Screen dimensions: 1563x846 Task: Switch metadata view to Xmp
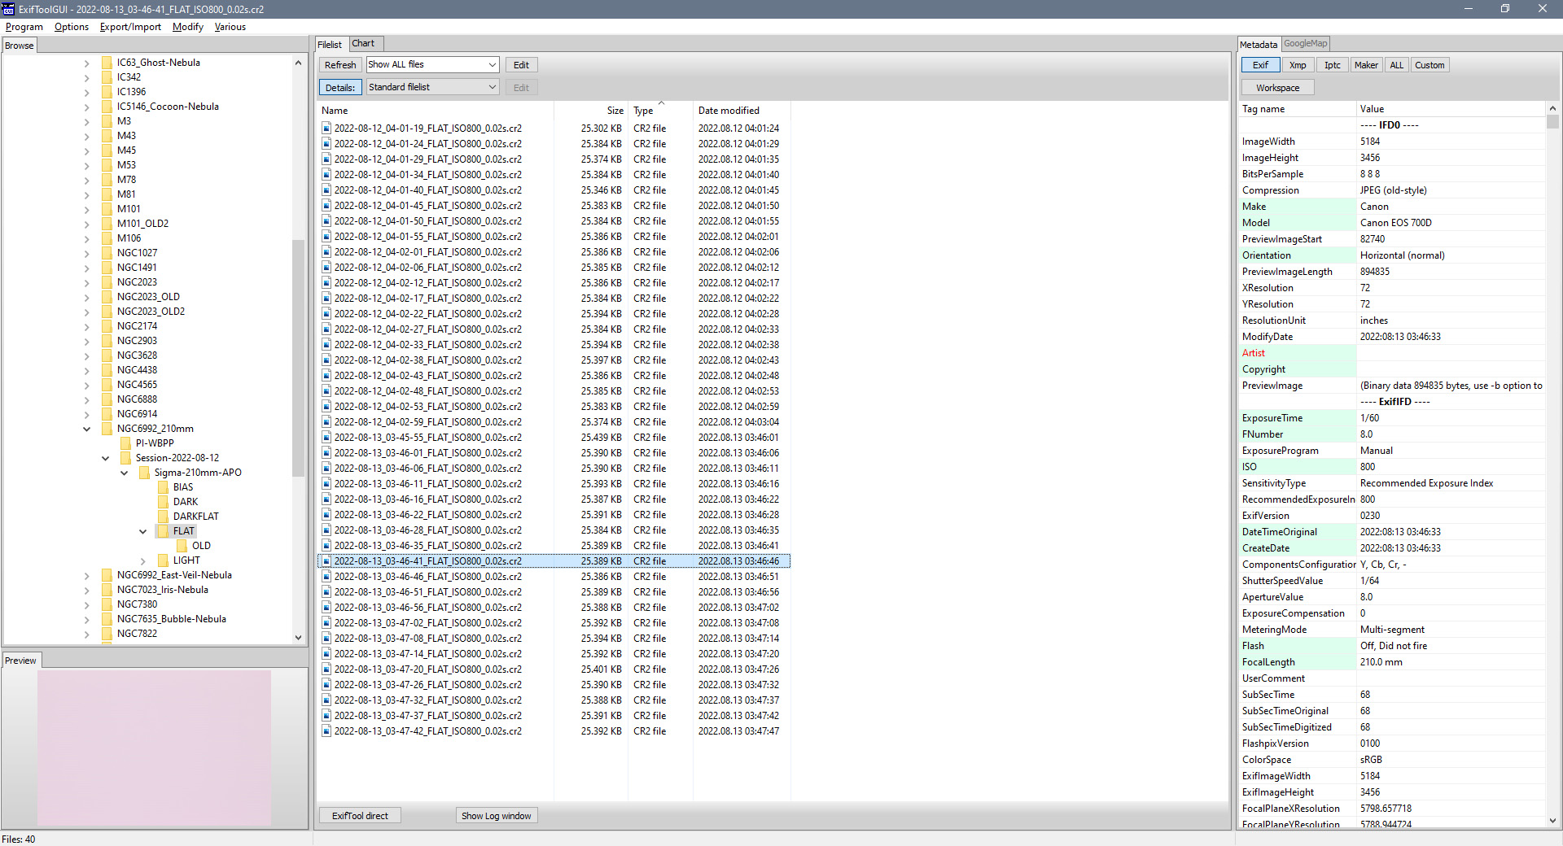[1298, 65]
